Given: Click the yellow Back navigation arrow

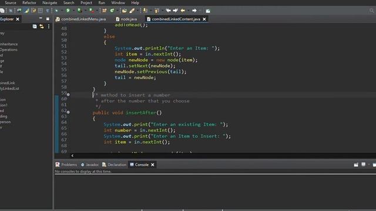Looking at the screenshot, I should (183, 11).
